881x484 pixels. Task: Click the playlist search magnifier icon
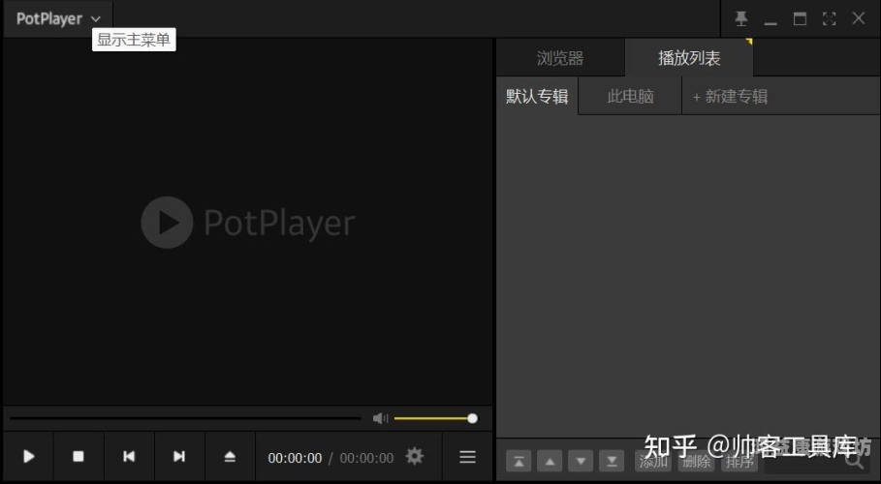[855, 461]
